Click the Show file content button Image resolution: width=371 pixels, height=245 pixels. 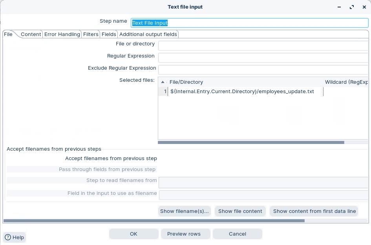click(x=240, y=211)
